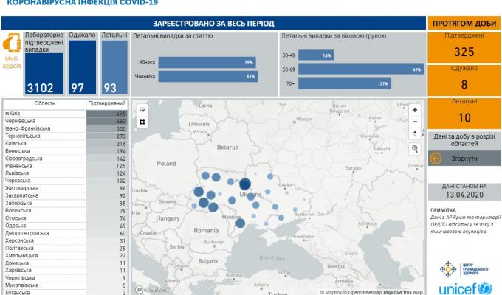Click the 70+ age group bar
The image size is (502, 295).
(345, 83)
